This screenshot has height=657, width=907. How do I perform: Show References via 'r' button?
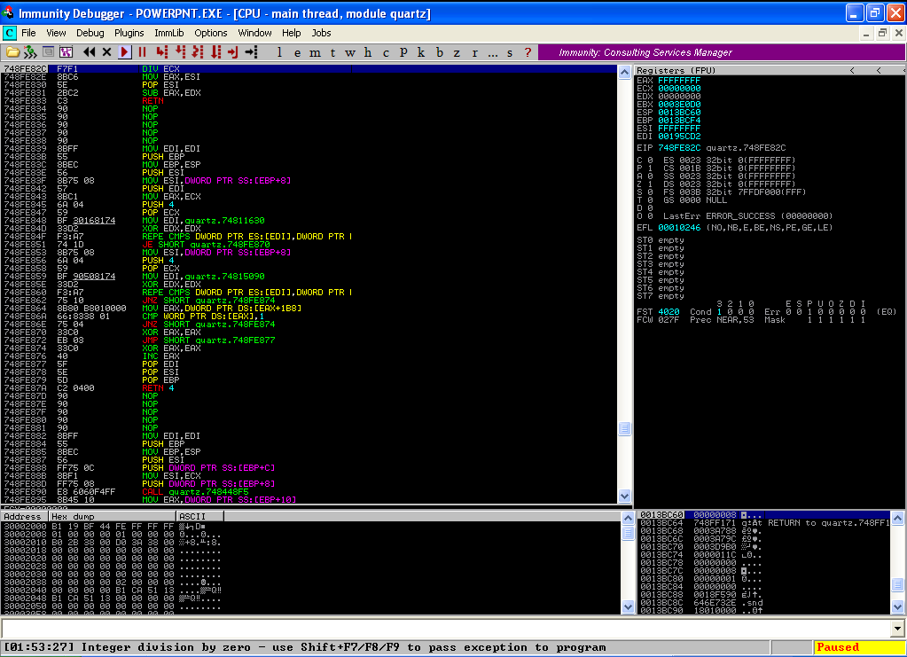[475, 52]
